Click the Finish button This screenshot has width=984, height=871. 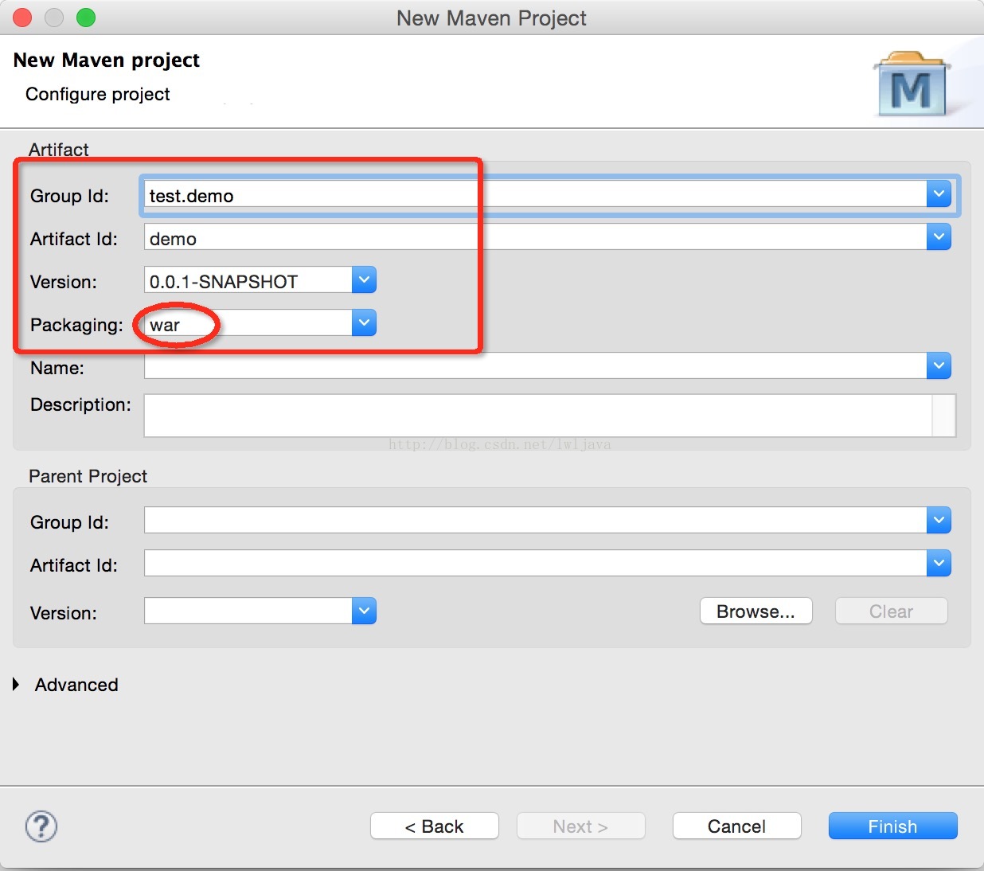pyautogui.click(x=892, y=826)
